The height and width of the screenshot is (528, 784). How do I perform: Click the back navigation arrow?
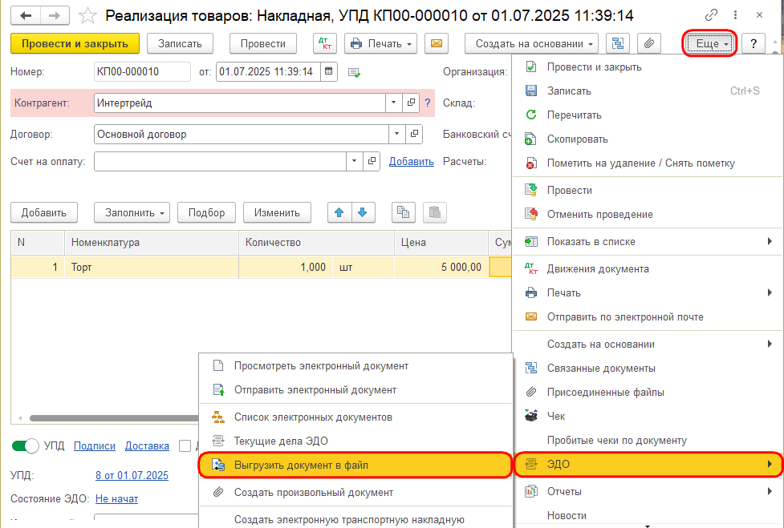[x=25, y=15]
